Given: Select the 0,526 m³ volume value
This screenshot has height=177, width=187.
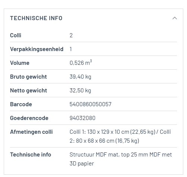Looking at the screenshot, I should 81,63.
